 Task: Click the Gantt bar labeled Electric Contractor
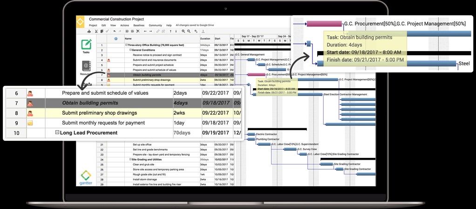pyautogui.click(x=252, y=134)
